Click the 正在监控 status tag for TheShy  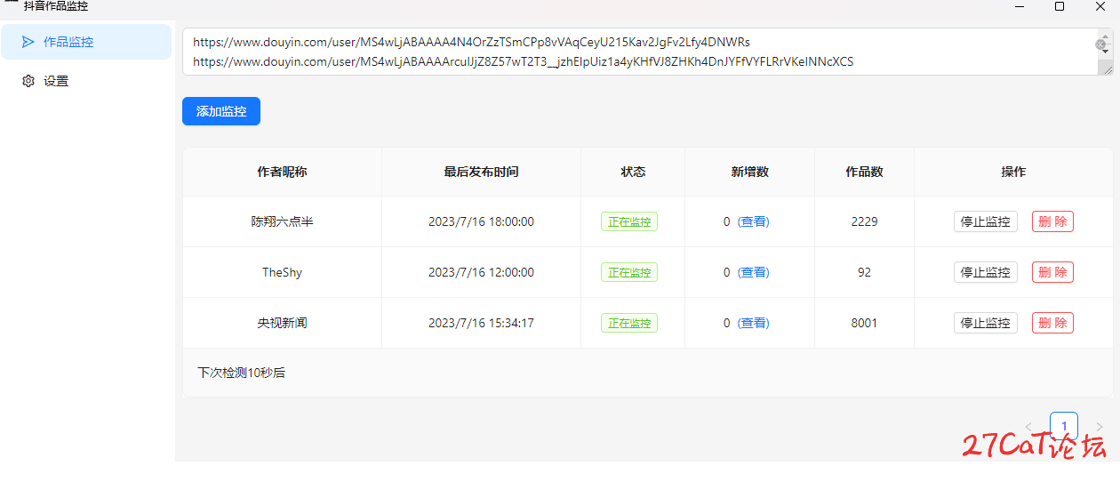click(x=629, y=272)
